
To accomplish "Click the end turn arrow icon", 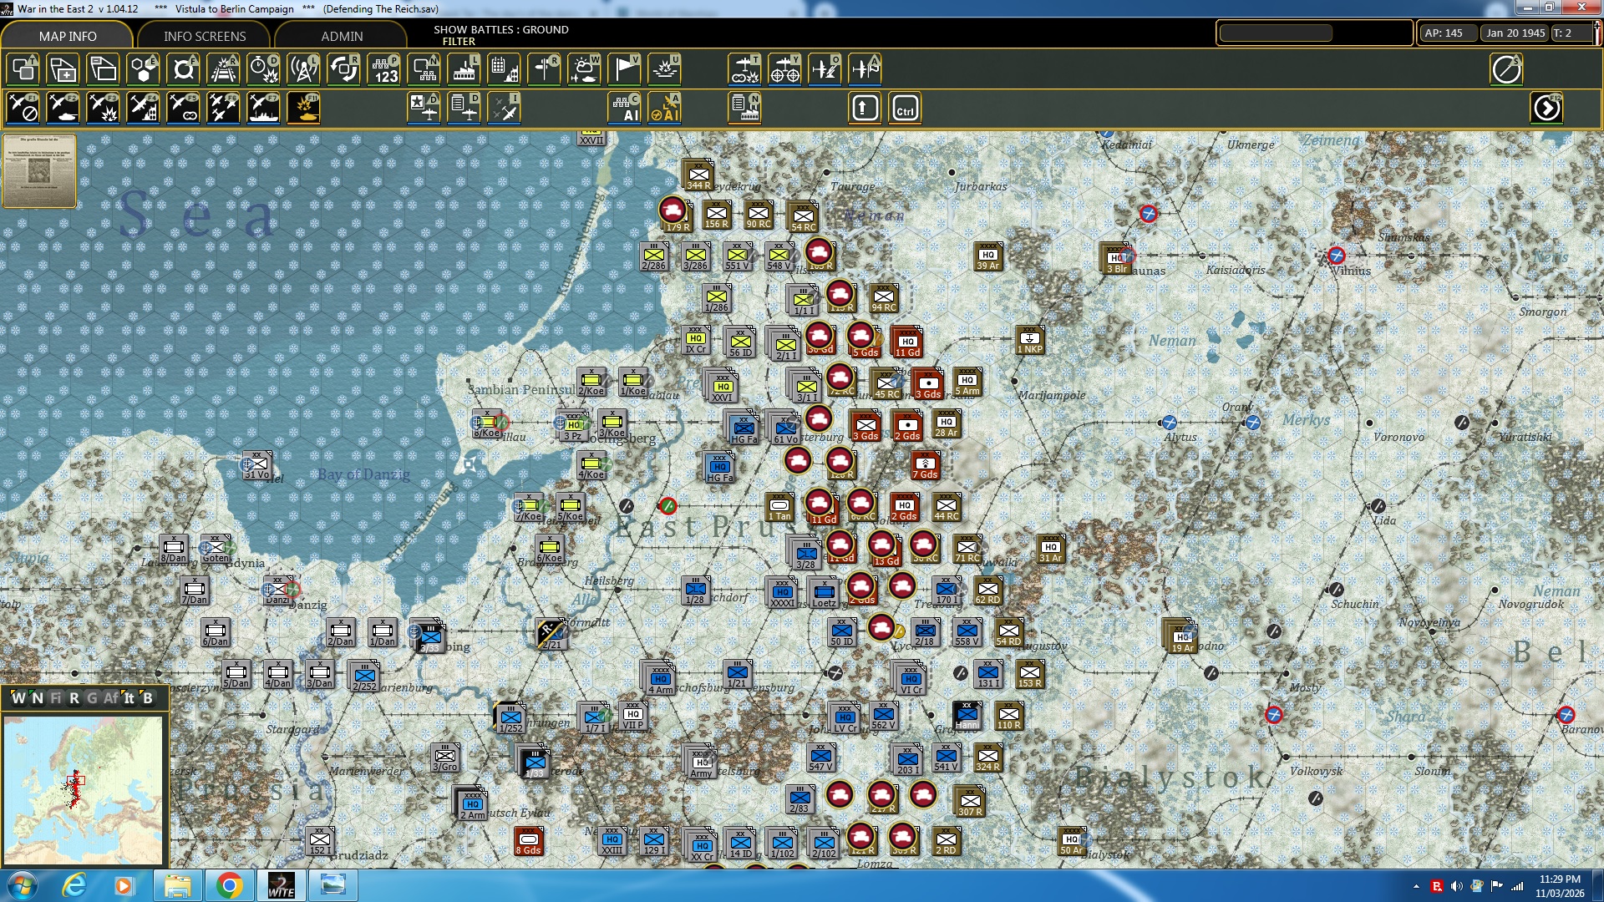I will point(1546,109).
